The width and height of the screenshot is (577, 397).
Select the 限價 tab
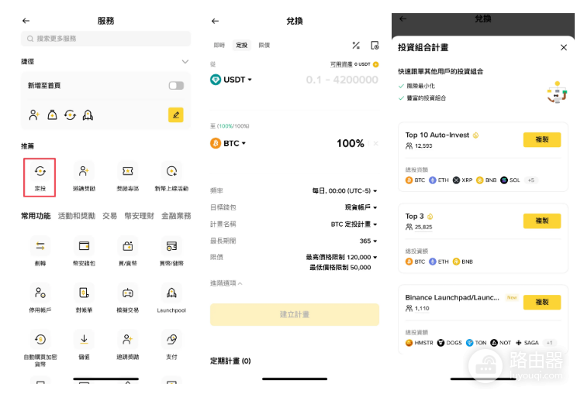coord(264,45)
